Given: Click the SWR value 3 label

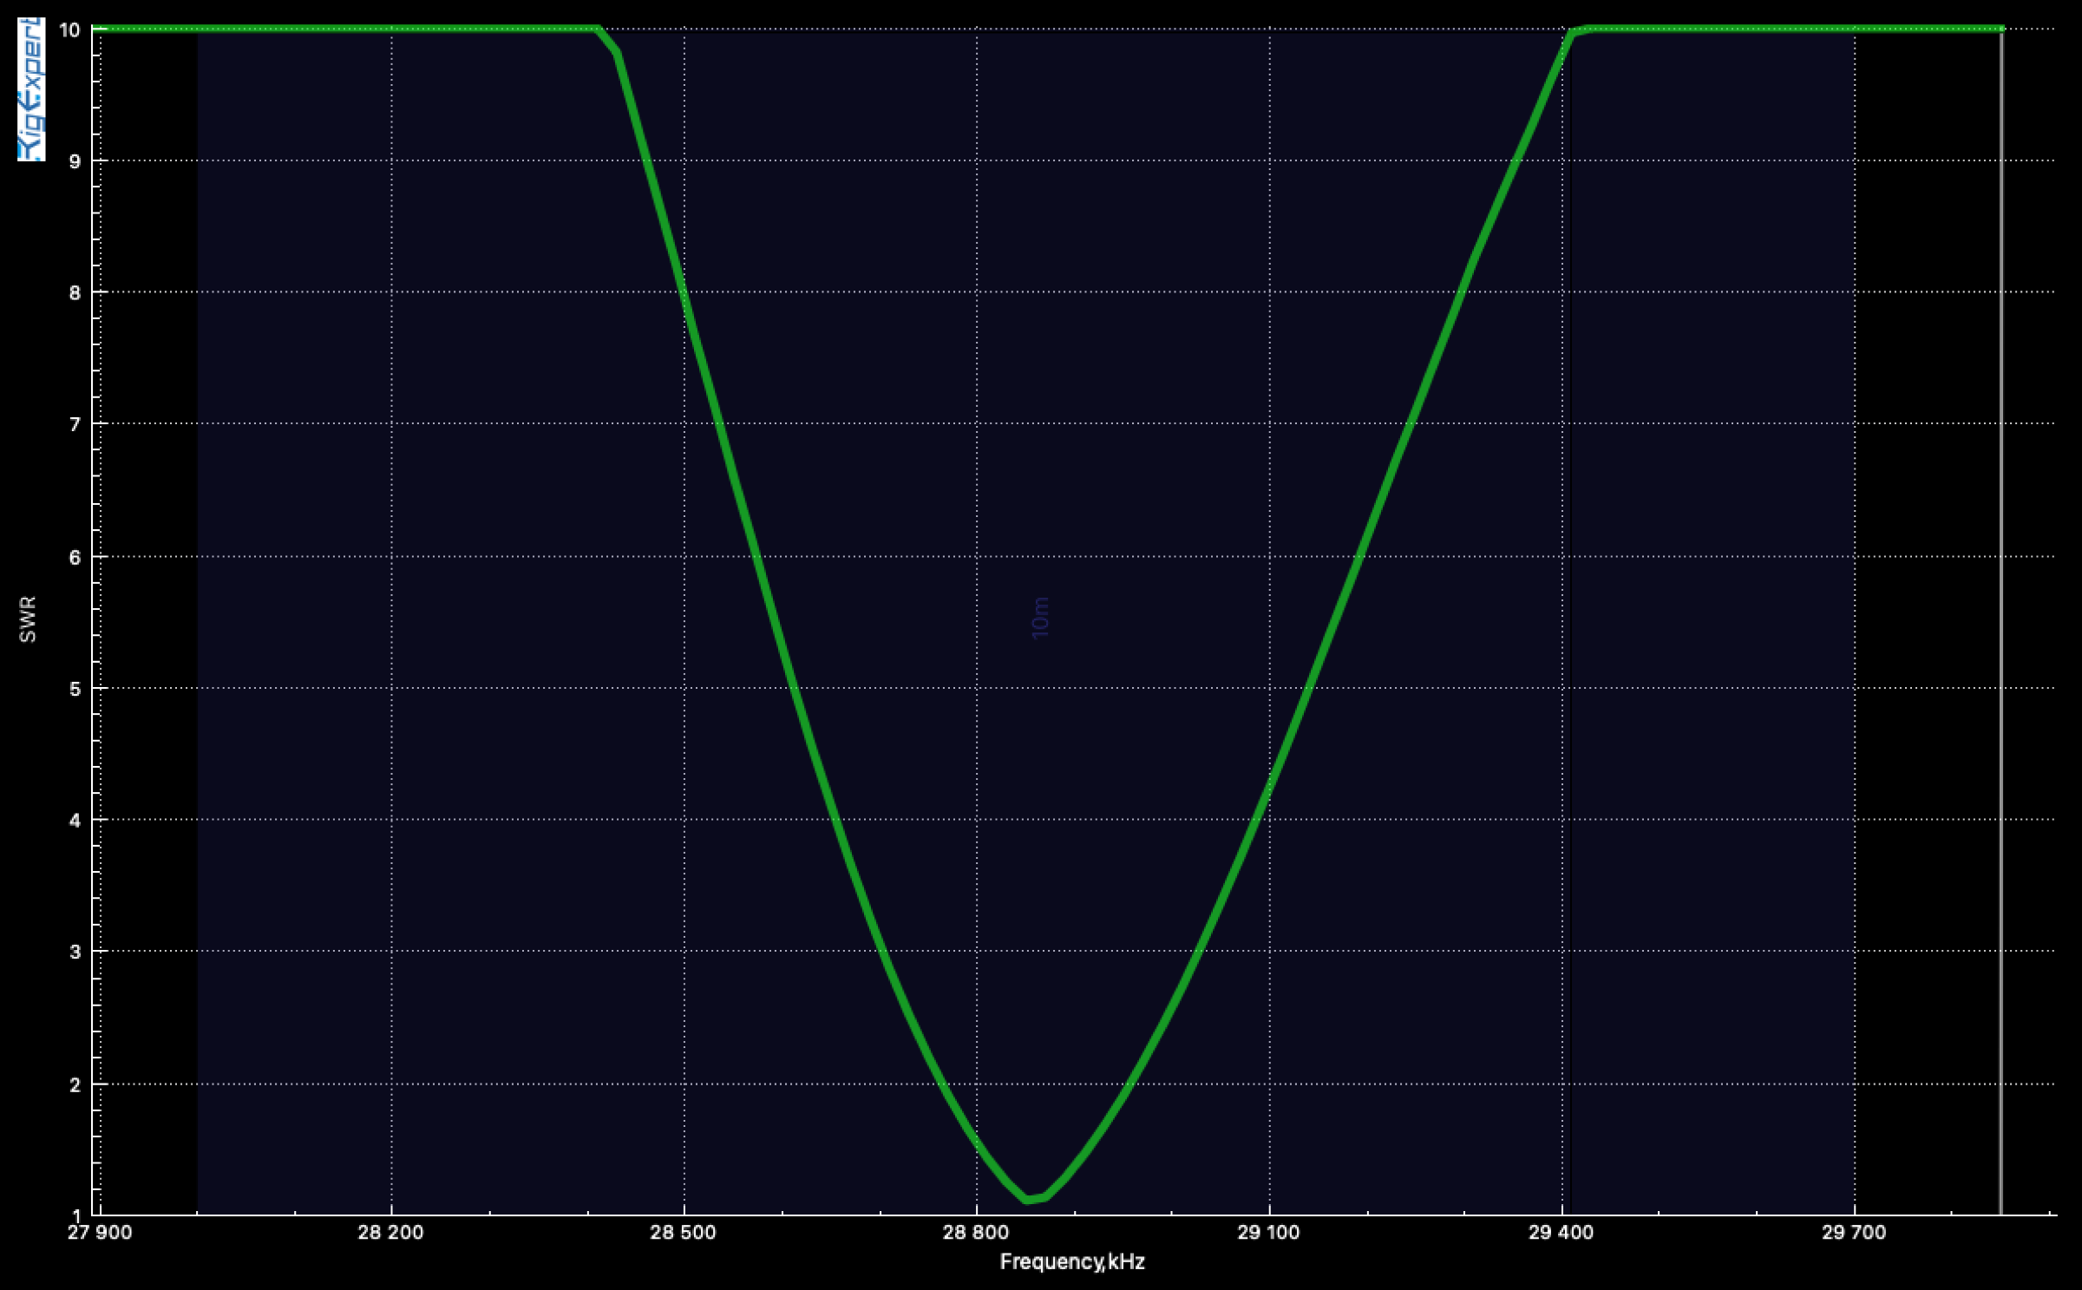Looking at the screenshot, I should [75, 953].
